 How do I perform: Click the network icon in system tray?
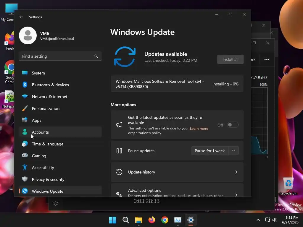(267, 220)
